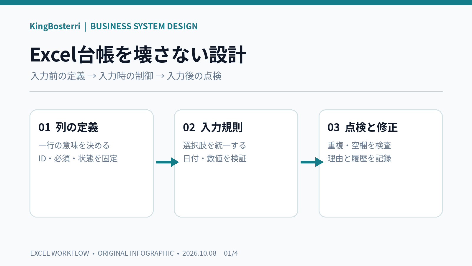The image size is (472, 266).
Task: Click the EXCEL WORKFLOW footer text
Action: pyautogui.click(x=60, y=253)
